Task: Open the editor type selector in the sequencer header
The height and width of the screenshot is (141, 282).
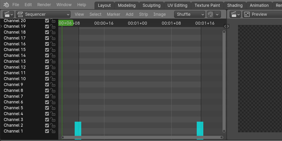Action: pos(8,14)
